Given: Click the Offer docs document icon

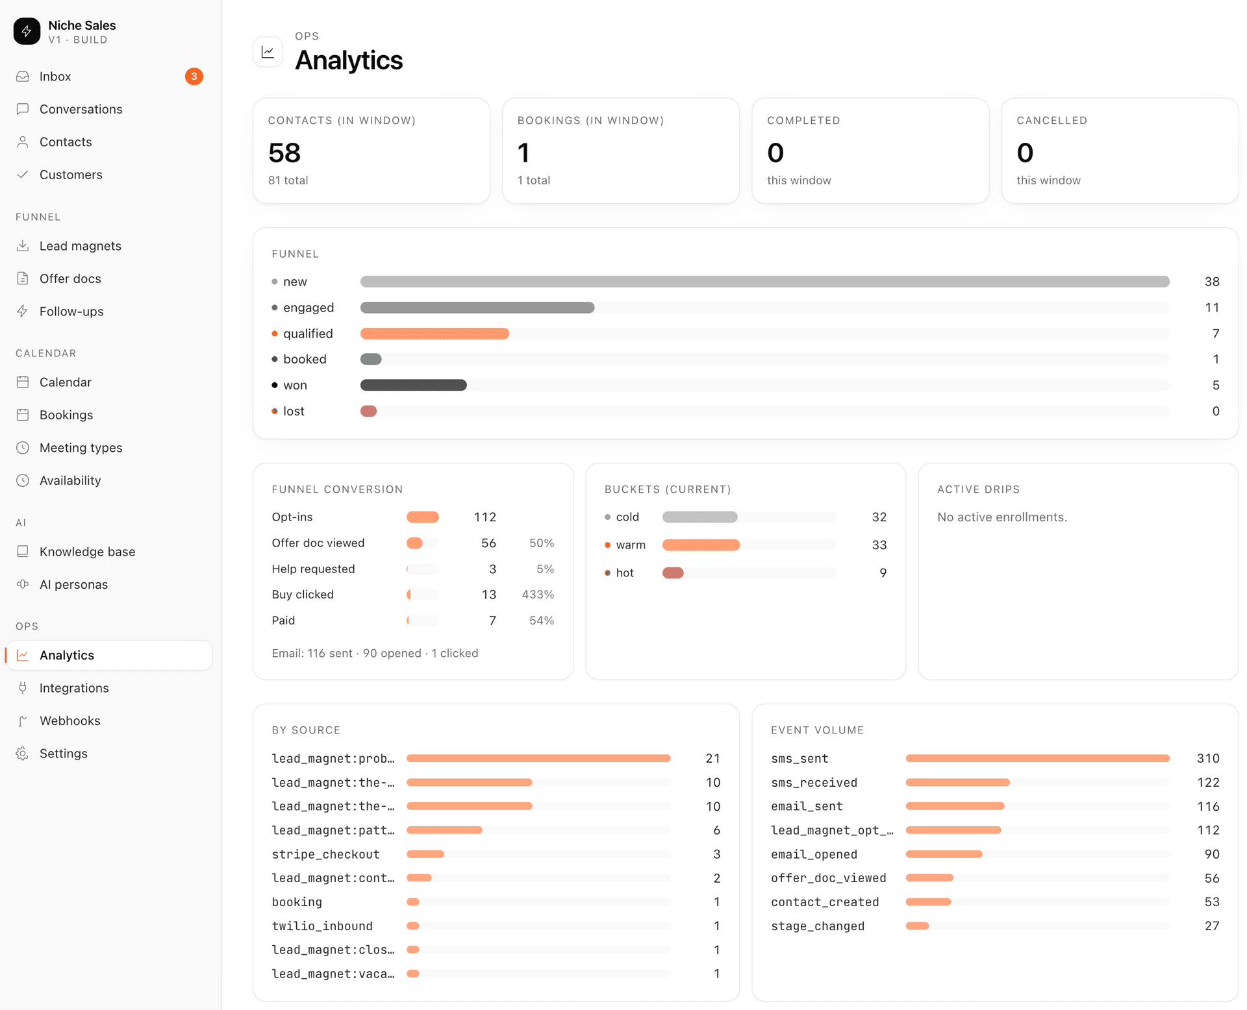Looking at the screenshot, I should [23, 278].
